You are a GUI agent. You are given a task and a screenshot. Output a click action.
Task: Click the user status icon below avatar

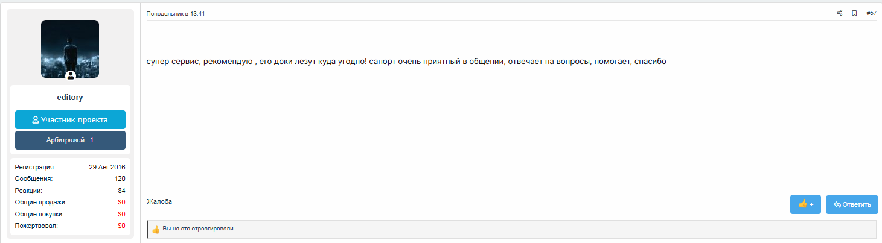point(70,75)
